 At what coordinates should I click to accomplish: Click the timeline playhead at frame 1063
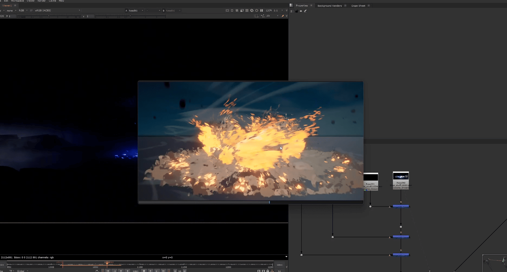pyautogui.click(x=107, y=264)
